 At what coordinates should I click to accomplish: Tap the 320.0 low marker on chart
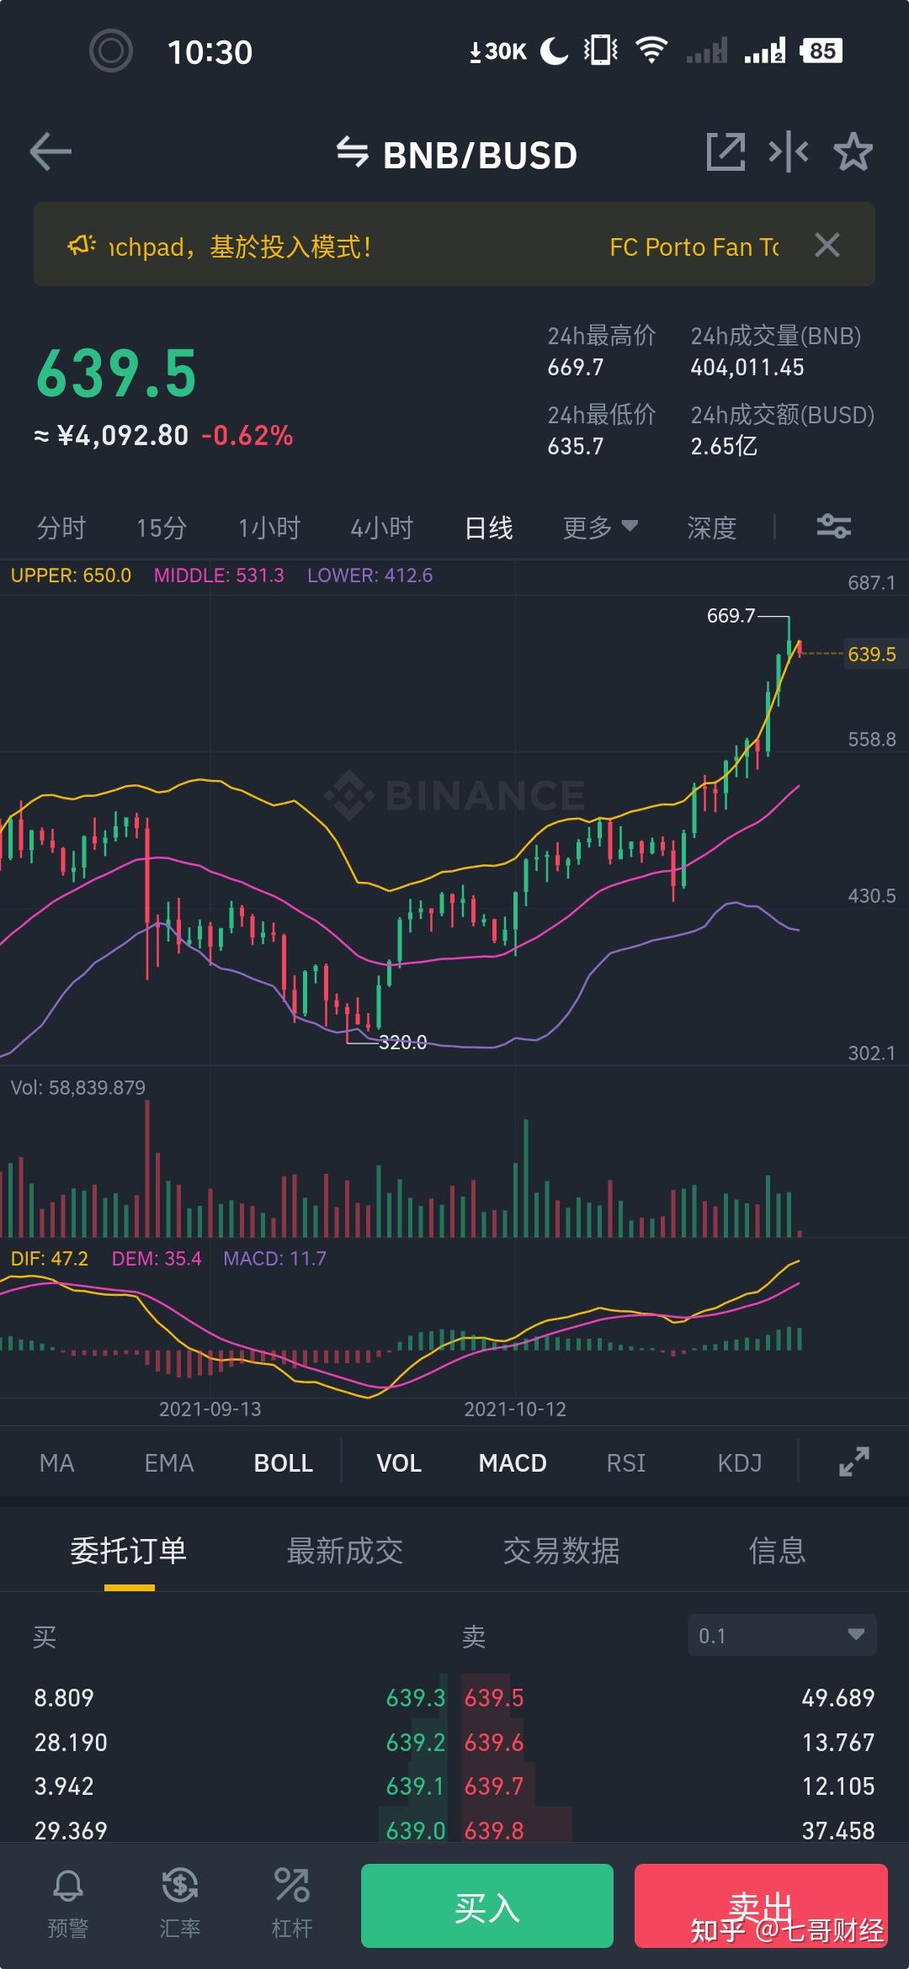402,1043
